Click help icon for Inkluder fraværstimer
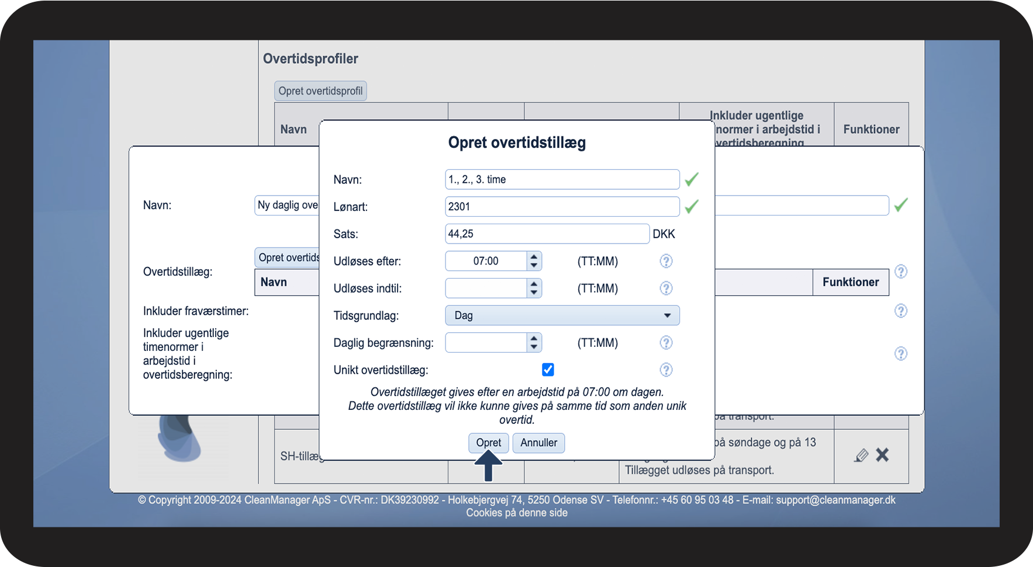The image size is (1033, 567). 901,311
